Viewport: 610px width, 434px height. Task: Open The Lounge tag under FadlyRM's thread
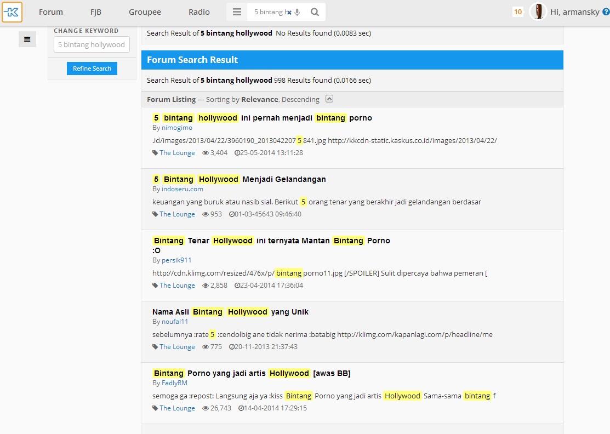tap(177, 408)
